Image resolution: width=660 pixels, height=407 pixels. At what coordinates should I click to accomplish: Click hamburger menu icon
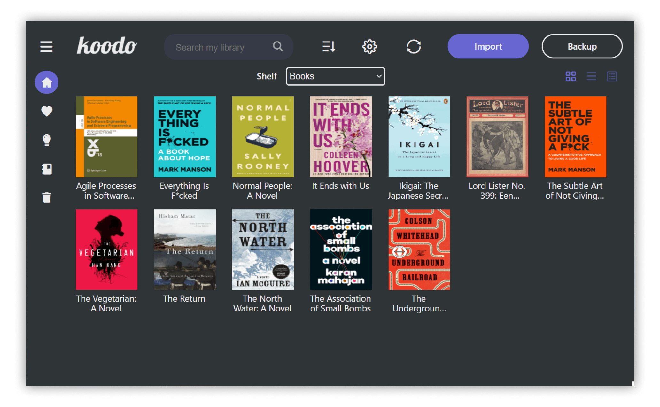tap(46, 46)
